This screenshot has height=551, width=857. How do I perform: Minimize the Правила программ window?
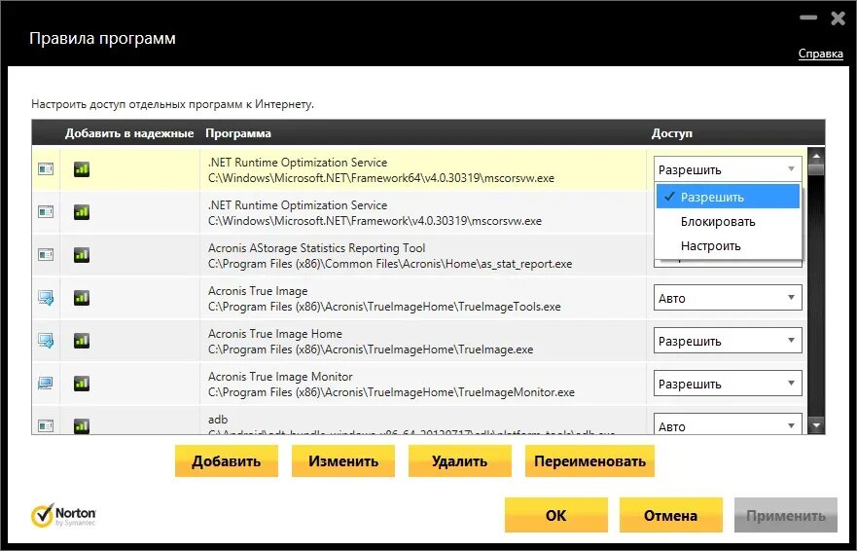807,18
